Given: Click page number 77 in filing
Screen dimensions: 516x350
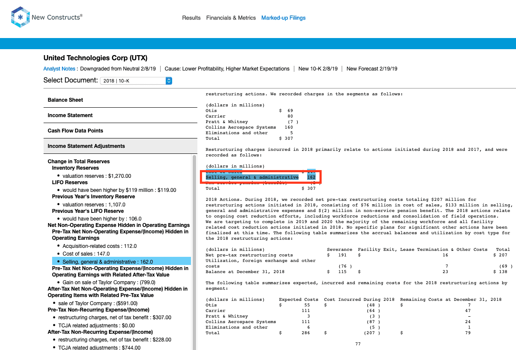Looking at the screenshot, I should [358, 344].
